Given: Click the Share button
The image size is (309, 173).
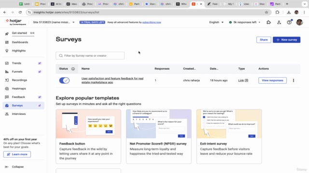Looking at the screenshot, I should 264,39.
